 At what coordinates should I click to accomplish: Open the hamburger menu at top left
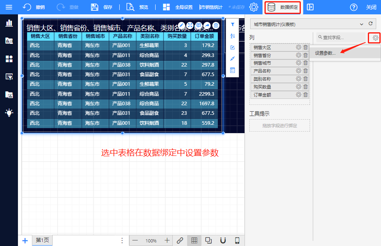(9, 7)
